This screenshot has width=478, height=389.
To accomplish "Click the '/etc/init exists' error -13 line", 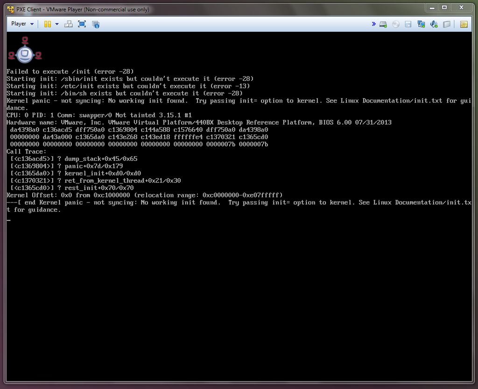I will [128, 86].
